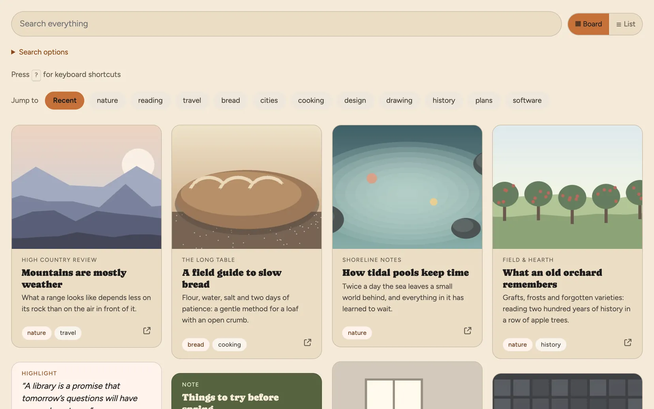Screen dimensions: 654x409
Task: Open external link on old orchard card
Action: [x=628, y=343]
